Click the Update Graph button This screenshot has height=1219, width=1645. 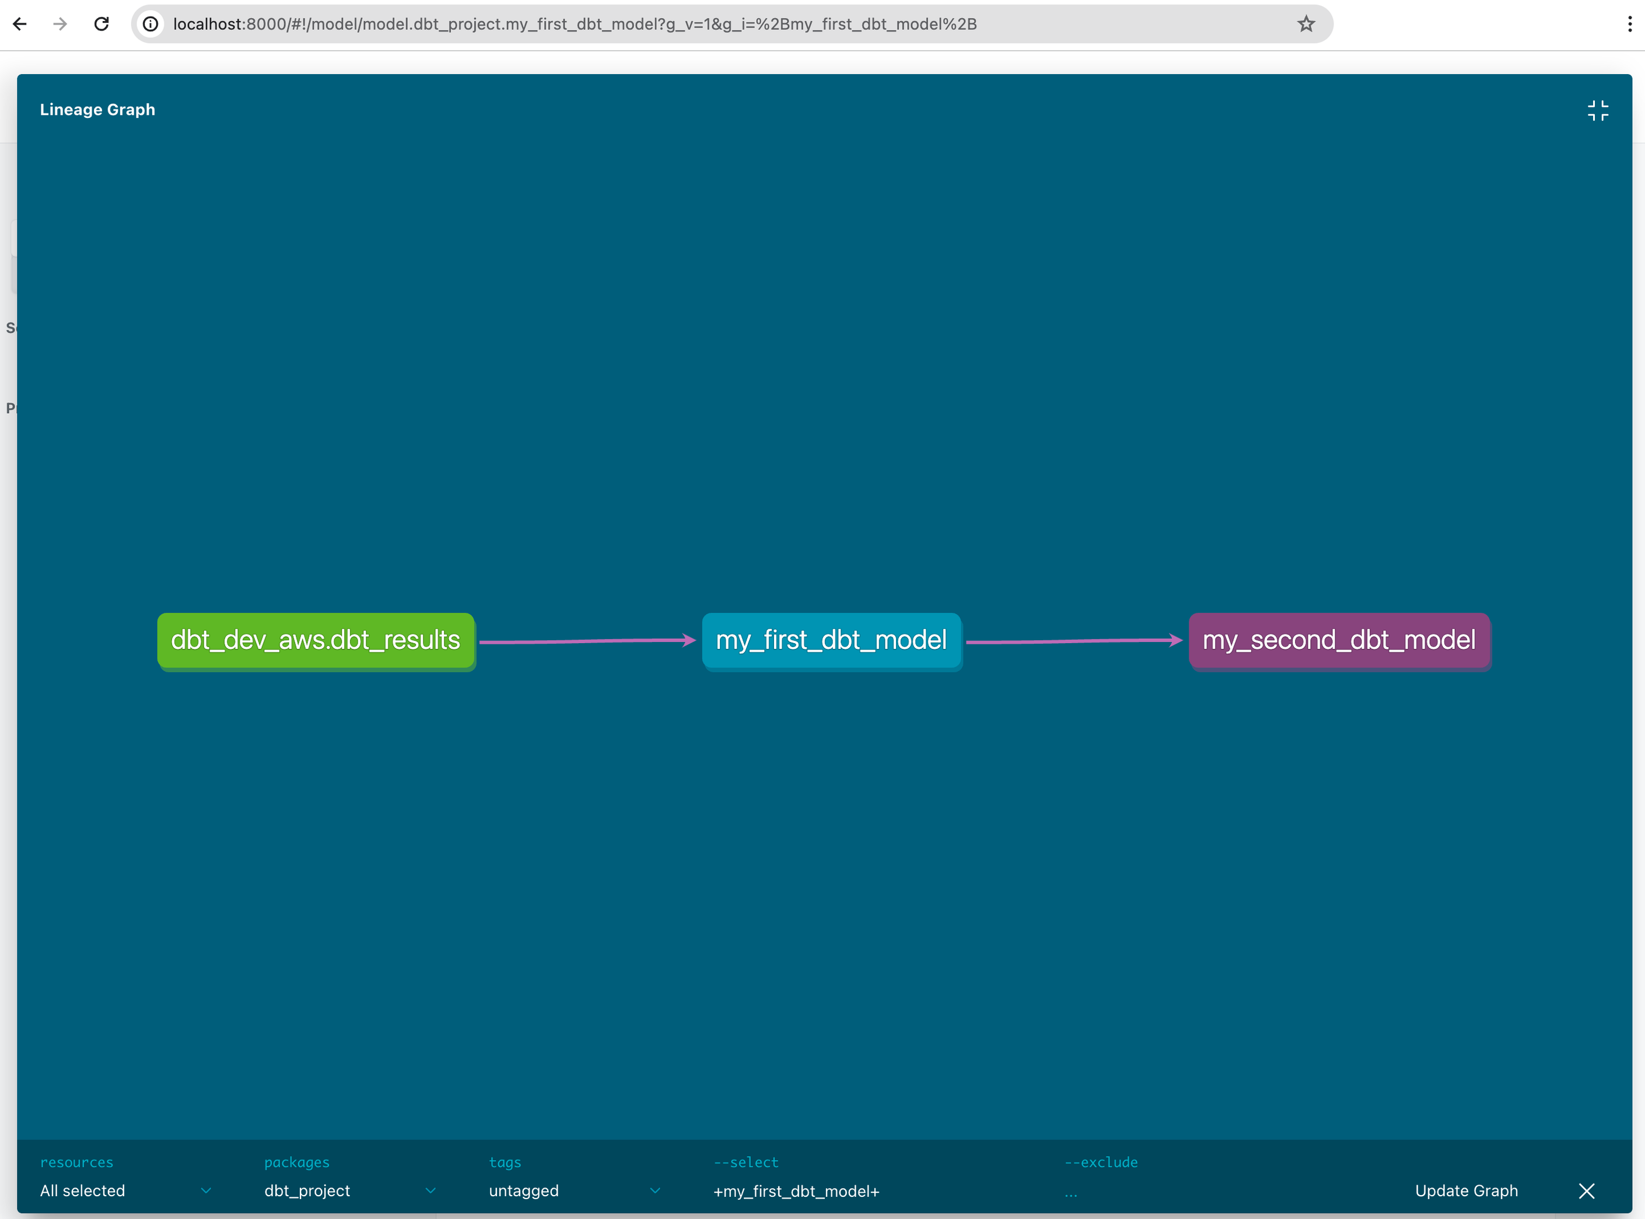click(1466, 1190)
